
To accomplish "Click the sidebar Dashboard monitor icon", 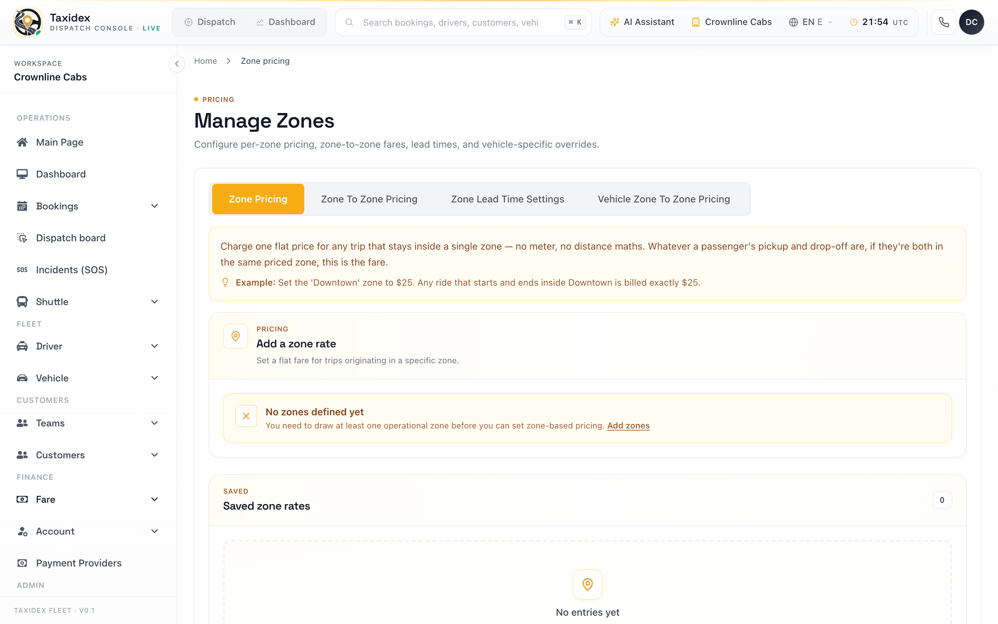I will (22, 174).
